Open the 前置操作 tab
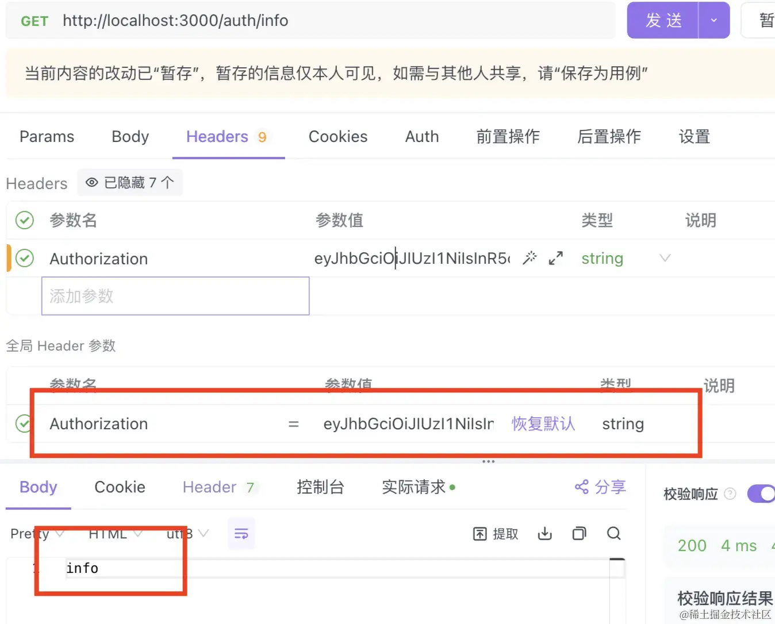Screen dimensions: 775x624 [508, 137]
